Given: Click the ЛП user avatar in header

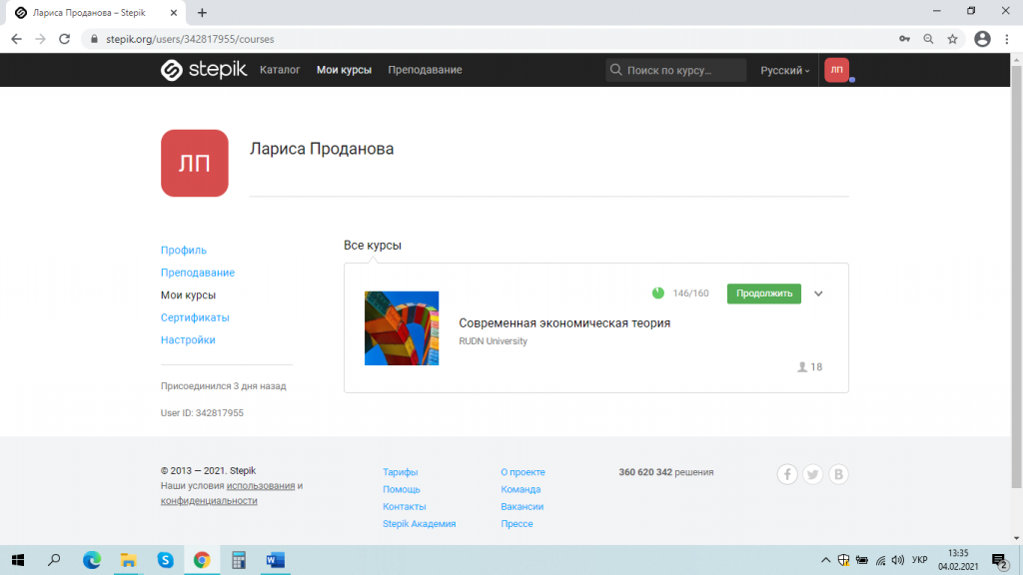Looking at the screenshot, I should (836, 70).
